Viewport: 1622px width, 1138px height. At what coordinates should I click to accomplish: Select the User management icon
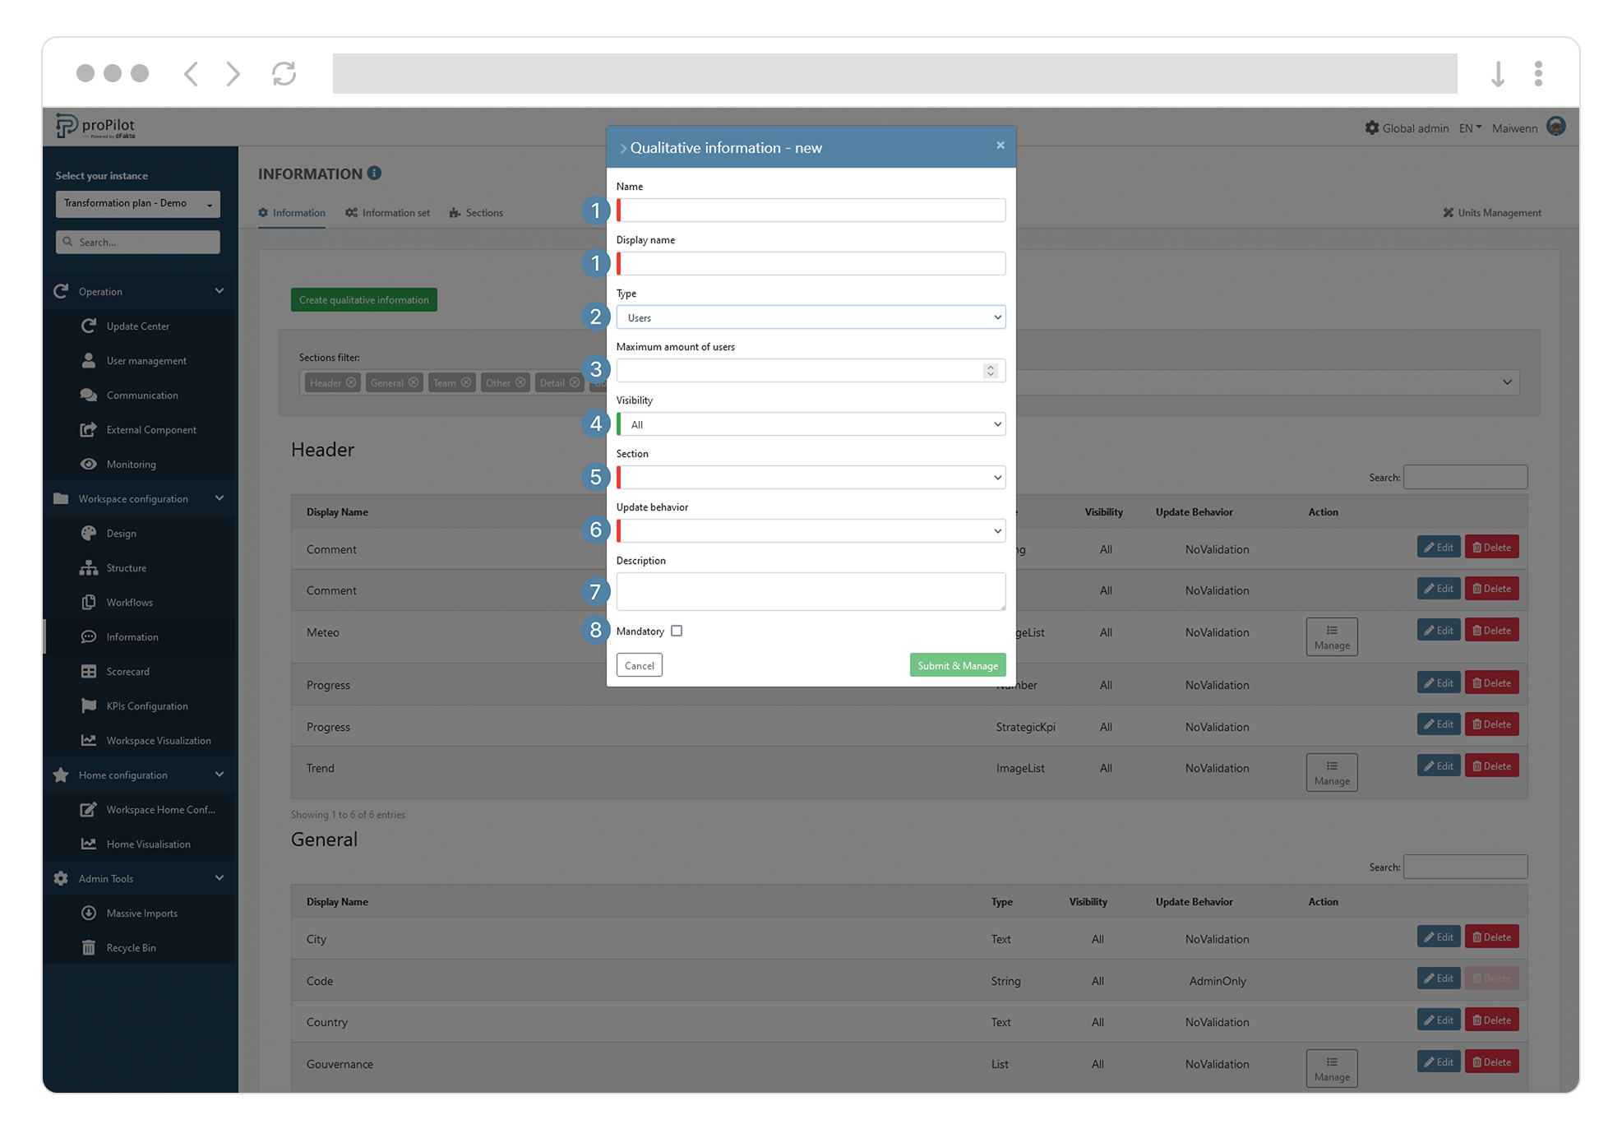(89, 360)
